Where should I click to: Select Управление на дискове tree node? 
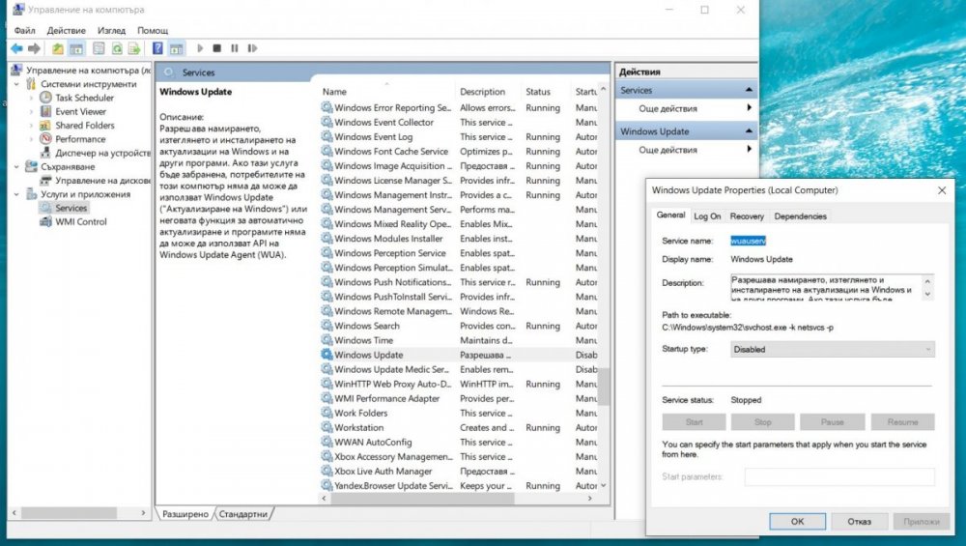(x=102, y=181)
